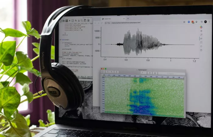The height and width of the screenshot is (137, 213).
Task: Open the view dropdown in Spectrogram window
Action: (x=103, y=72)
